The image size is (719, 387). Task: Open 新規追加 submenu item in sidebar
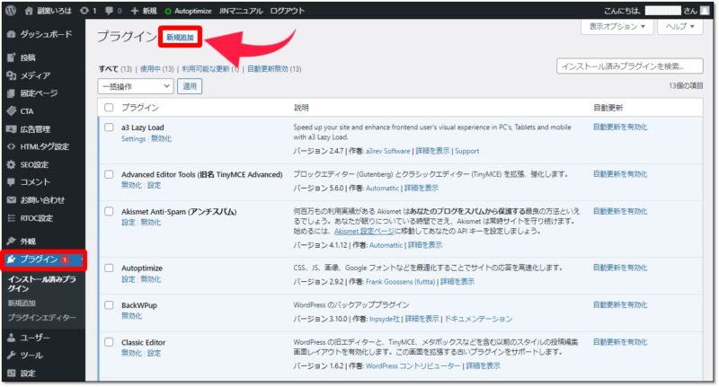click(x=22, y=303)
